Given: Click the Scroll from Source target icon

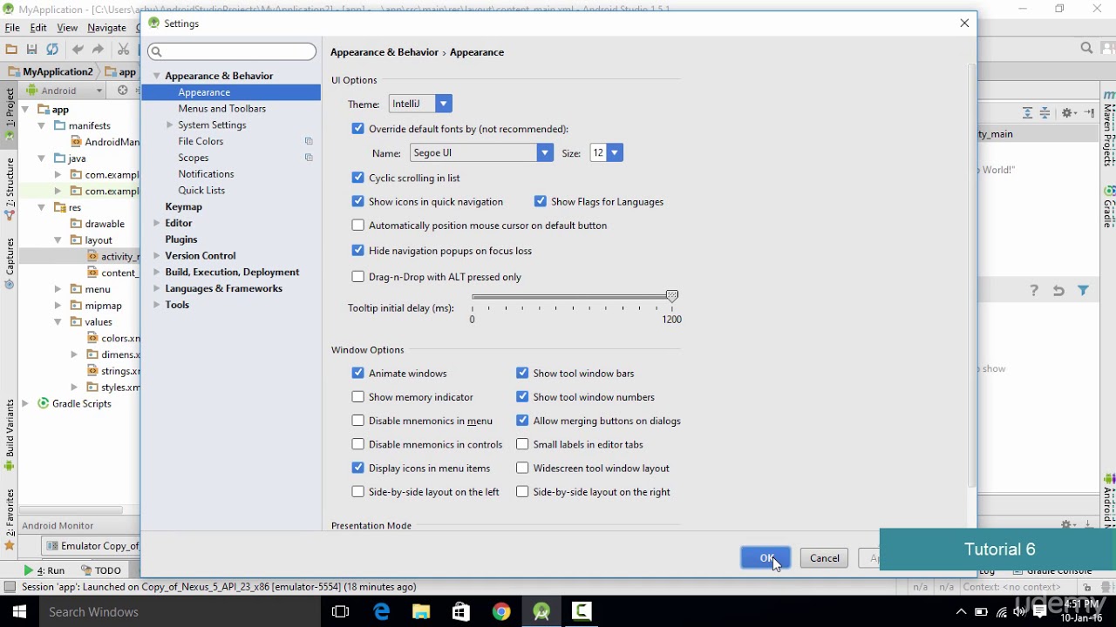Looking at the screenshot, I should click(123, 91).
